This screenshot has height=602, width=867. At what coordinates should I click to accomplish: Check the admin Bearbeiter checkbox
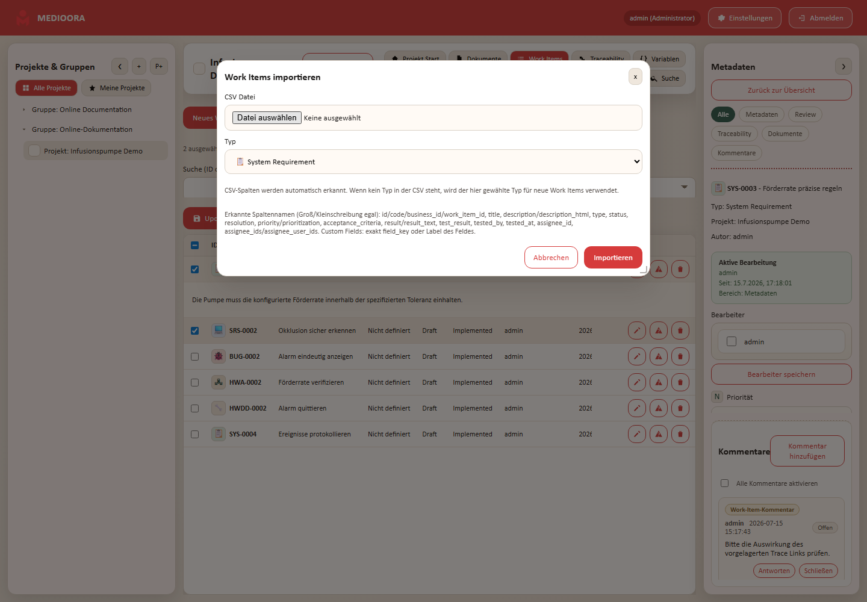pos(732,341)
